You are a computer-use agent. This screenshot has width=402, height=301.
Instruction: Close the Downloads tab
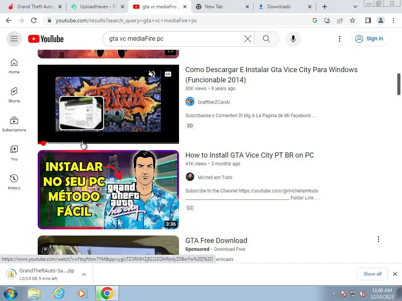[309, 7]
